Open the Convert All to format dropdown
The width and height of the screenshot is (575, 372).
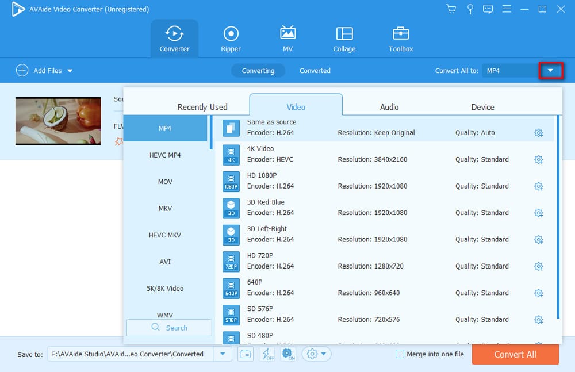tap(550, 70)
